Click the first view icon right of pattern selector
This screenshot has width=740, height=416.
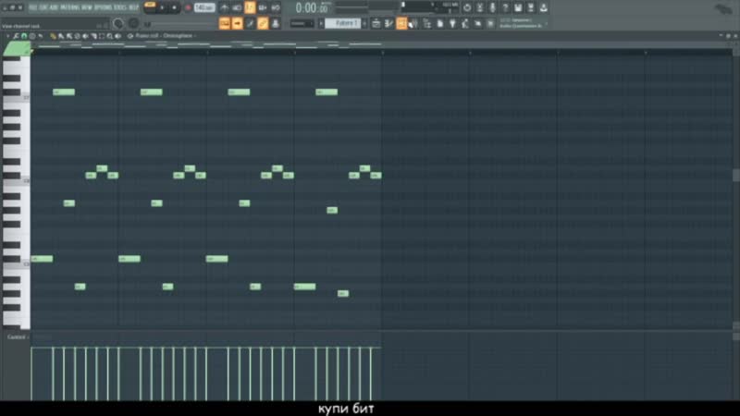point(376,23)
